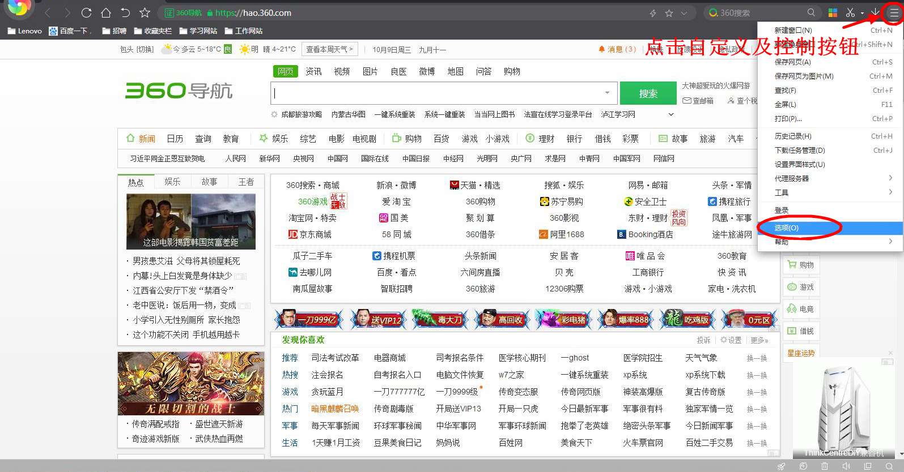The height and width of the screenshot is (472, 904).
Task: Click the 查看本周天气 button
Action: point(329,49)
